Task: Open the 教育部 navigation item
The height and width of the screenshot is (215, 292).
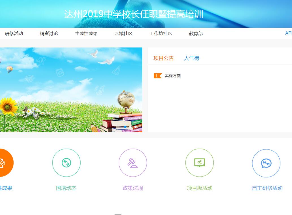Action: click(196, 34)
